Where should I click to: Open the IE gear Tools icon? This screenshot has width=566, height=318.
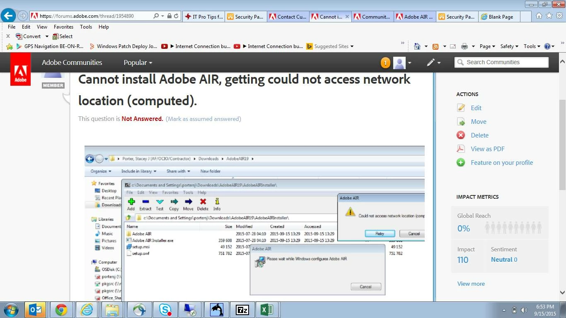coord(559,16)
